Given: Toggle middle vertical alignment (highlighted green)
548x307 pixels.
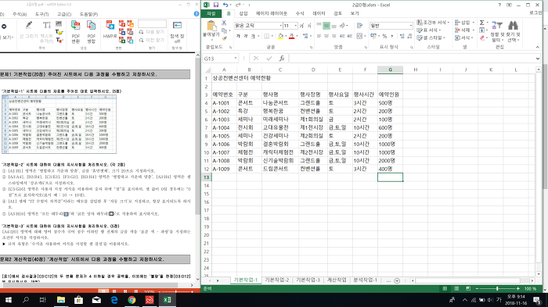Looking at the screenshot, I should tap(326, 26).
